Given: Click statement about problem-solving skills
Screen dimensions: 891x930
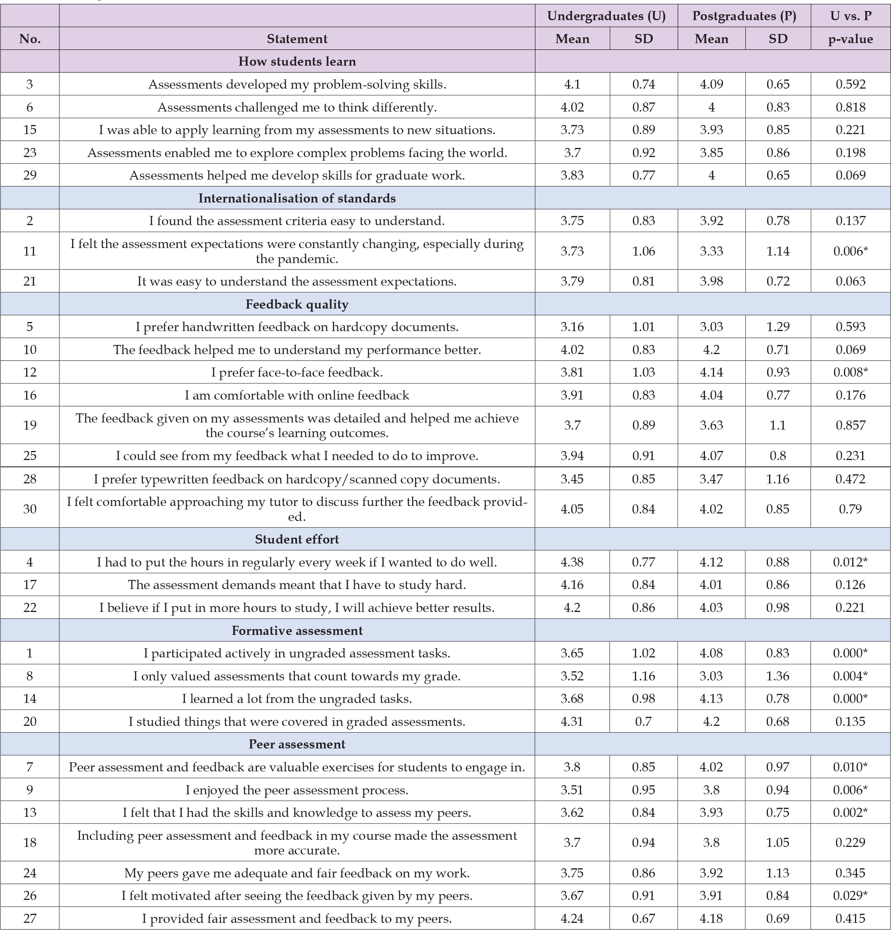Looking at the screenshot, I should pyautogui.click(x=297, y=85).
